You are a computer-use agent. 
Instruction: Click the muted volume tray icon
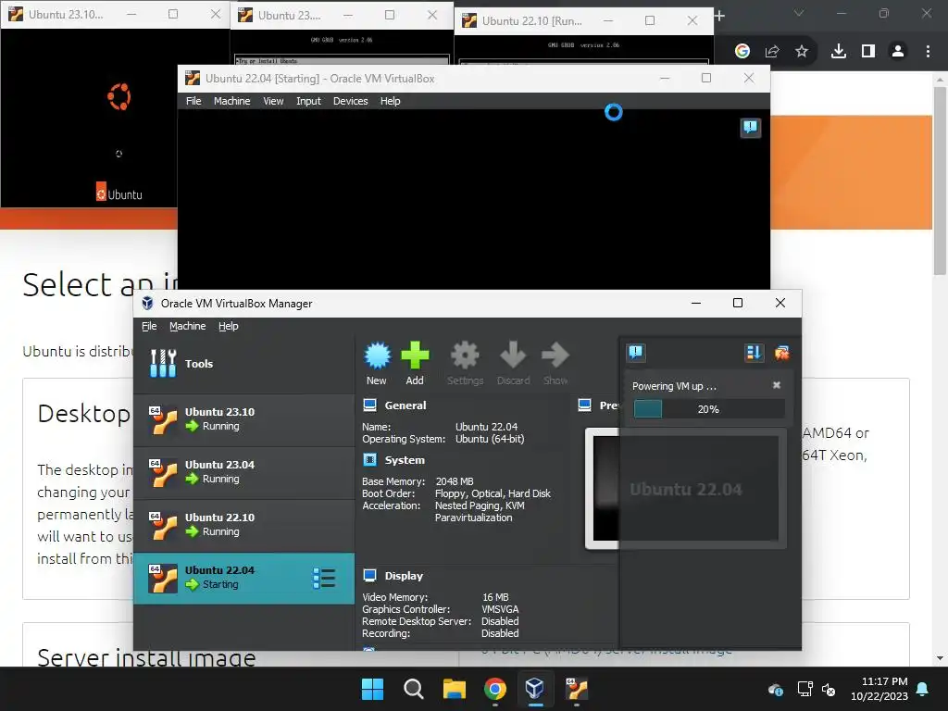point(829,689)
